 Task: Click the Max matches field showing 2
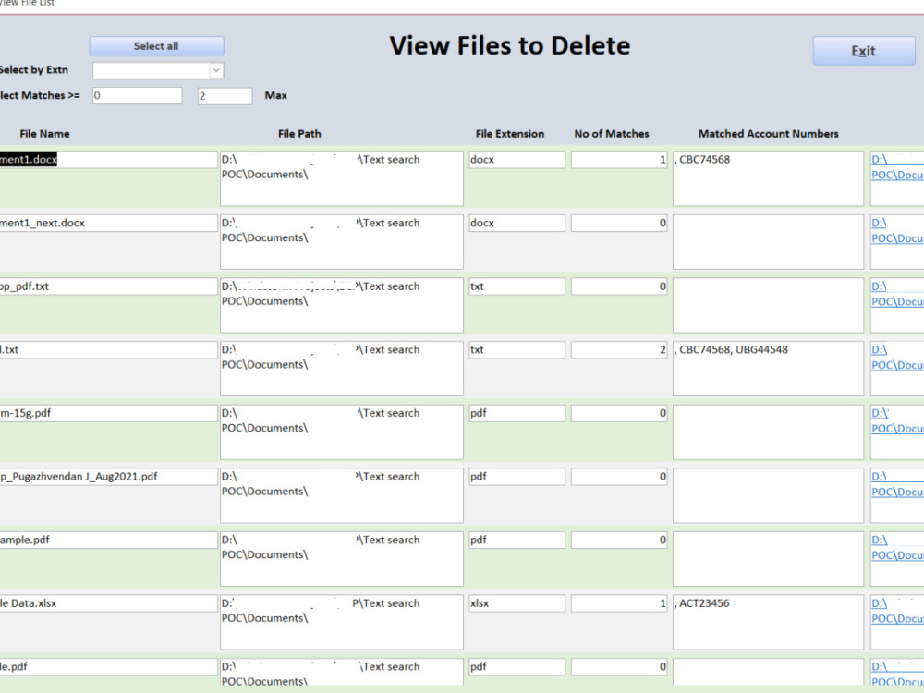click(x=225, y=94)
